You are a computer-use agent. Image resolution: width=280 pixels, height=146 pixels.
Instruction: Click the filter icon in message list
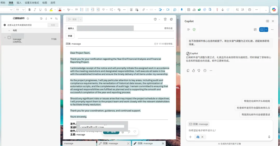51,18
